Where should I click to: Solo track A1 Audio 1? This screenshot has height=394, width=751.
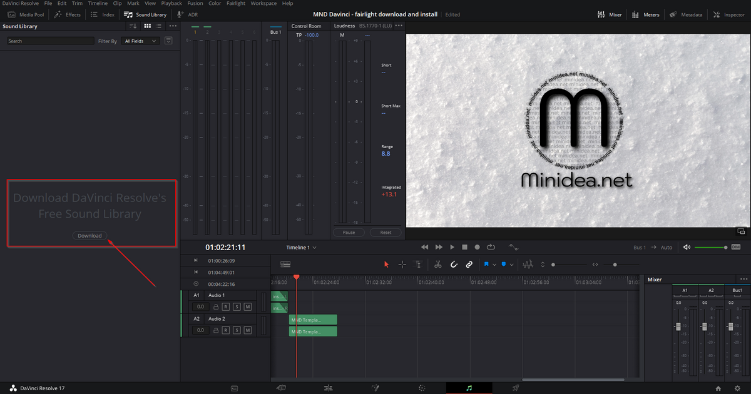click(x=237, y=306)
